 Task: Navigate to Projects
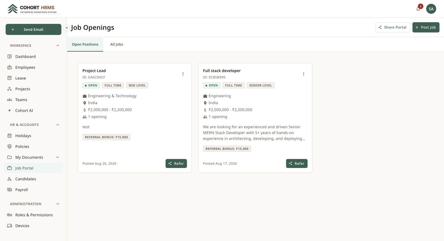point(33,89)
